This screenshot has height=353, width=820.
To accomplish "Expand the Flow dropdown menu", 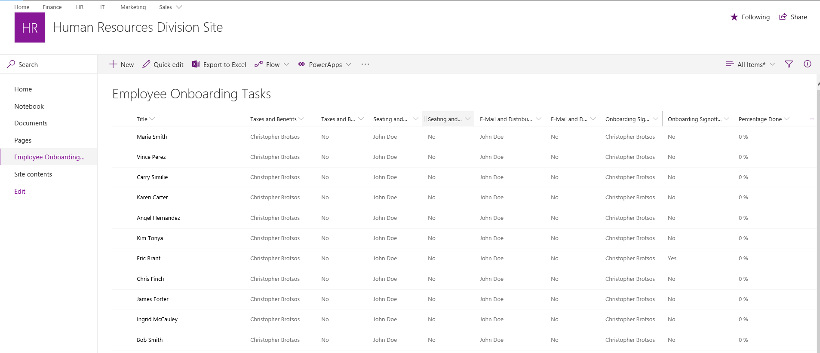I will pos(286,64).
